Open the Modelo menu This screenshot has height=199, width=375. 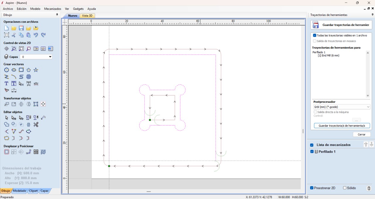[35, 9]
